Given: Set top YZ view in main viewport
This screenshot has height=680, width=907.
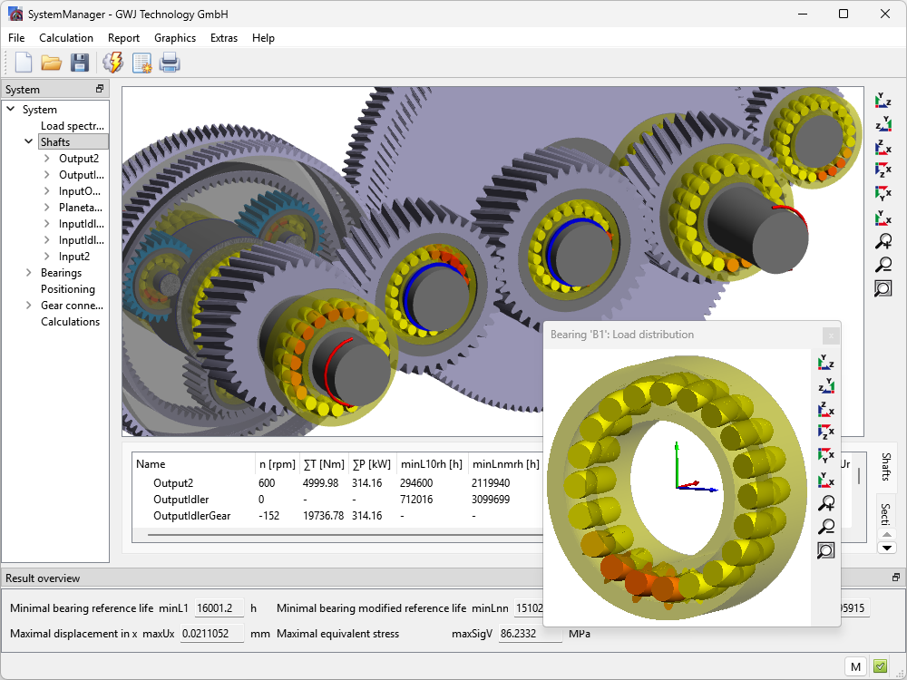Looking at the screenshot, I should (x=883, y=100).
